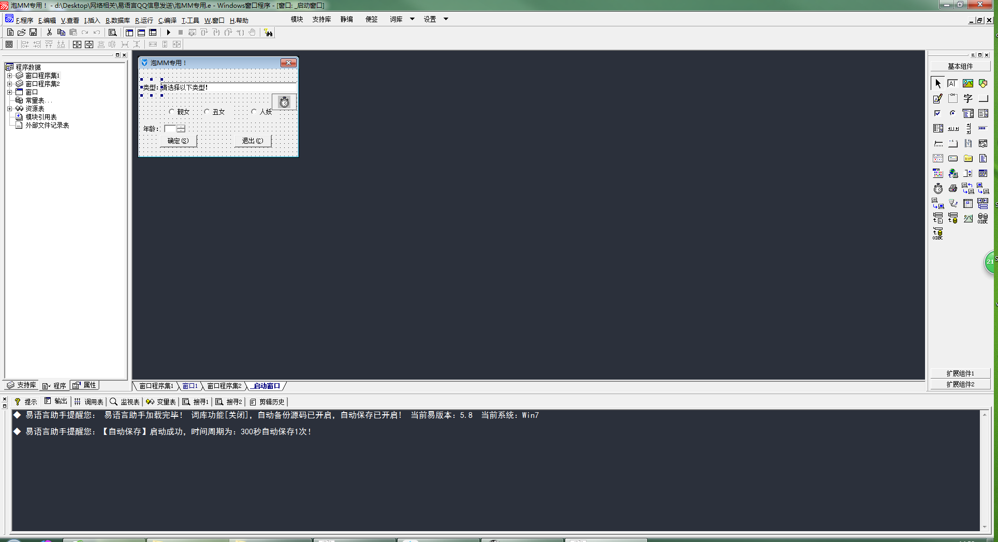The image size is (998, 542).
Task: Select the label 字 component icon
Action: [967, 98]
